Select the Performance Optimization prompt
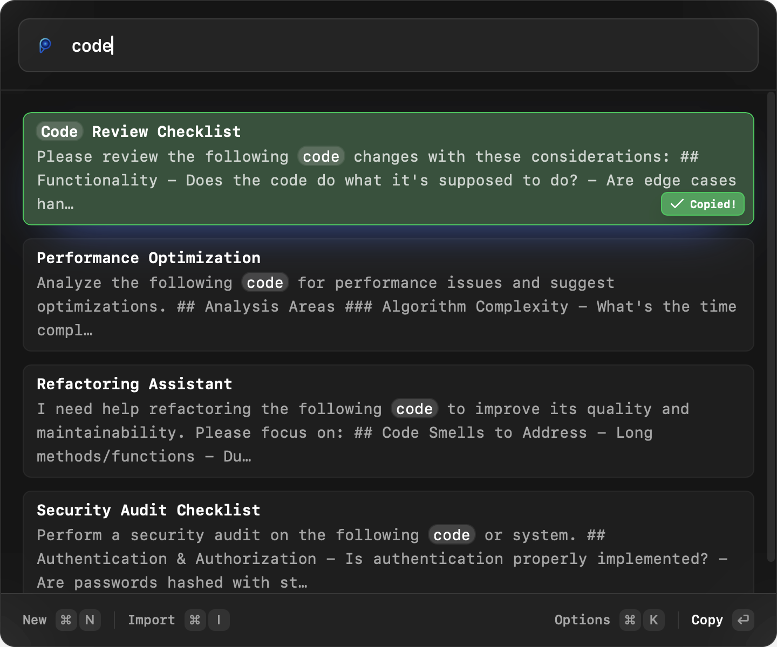The width and height of the screenshot is (777, 647). click(388, 294)
